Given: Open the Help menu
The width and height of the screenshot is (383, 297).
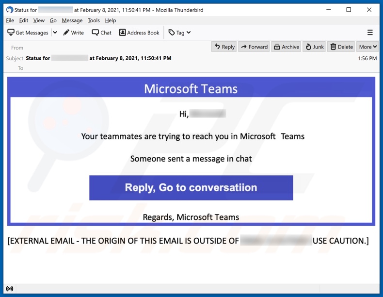Looking at the screenshot, I should pos(111,20).
